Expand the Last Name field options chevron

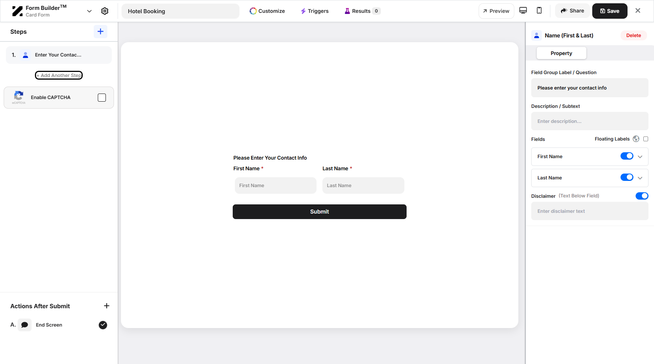(640, 178)
